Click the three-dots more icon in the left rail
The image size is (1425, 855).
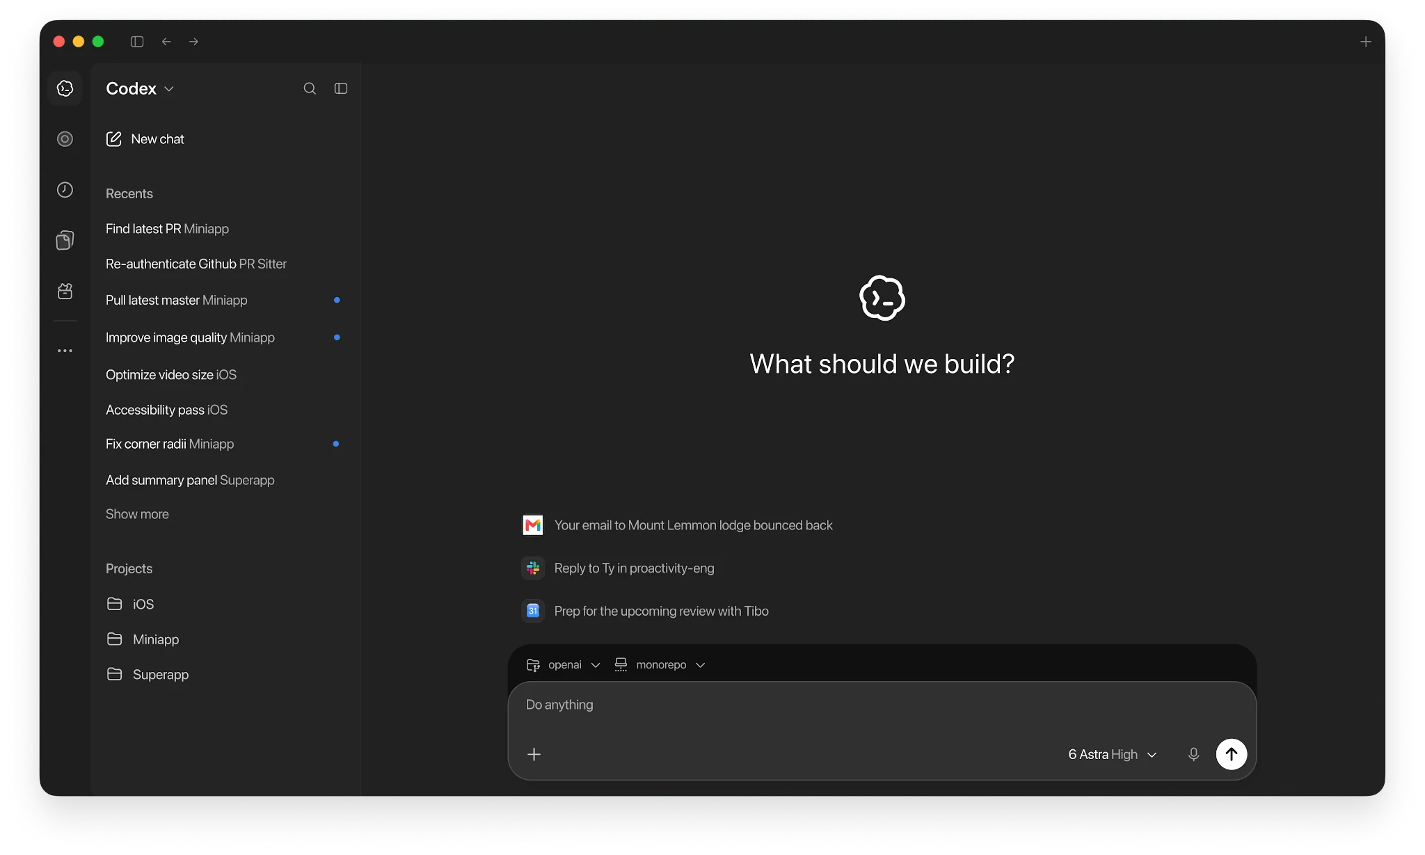pos(65,351)
